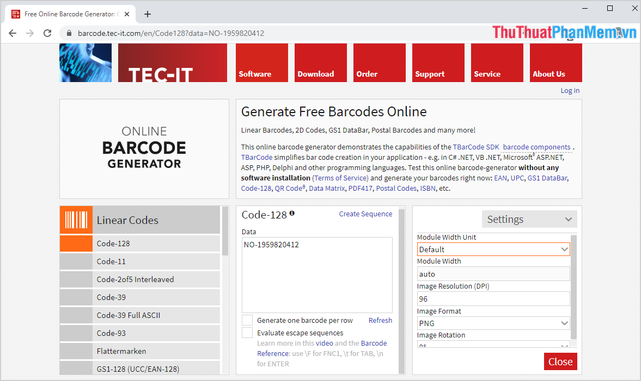Click the Image Resolution DPI field

(493, 299)
